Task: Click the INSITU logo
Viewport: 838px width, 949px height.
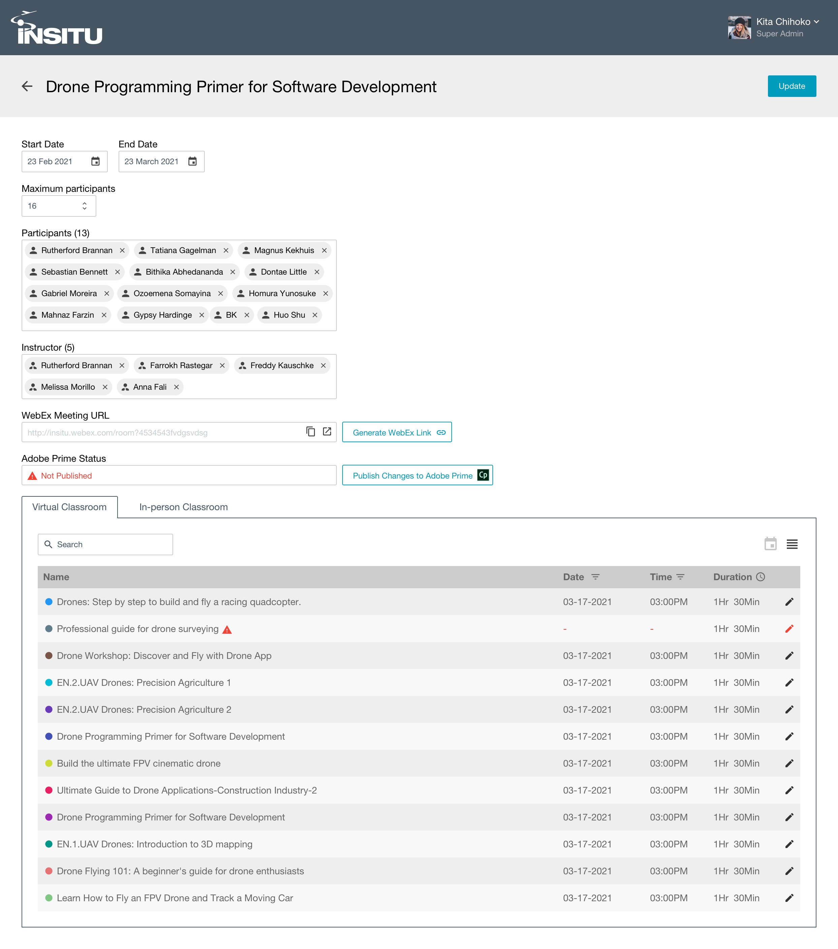Action: coord(57,27)
